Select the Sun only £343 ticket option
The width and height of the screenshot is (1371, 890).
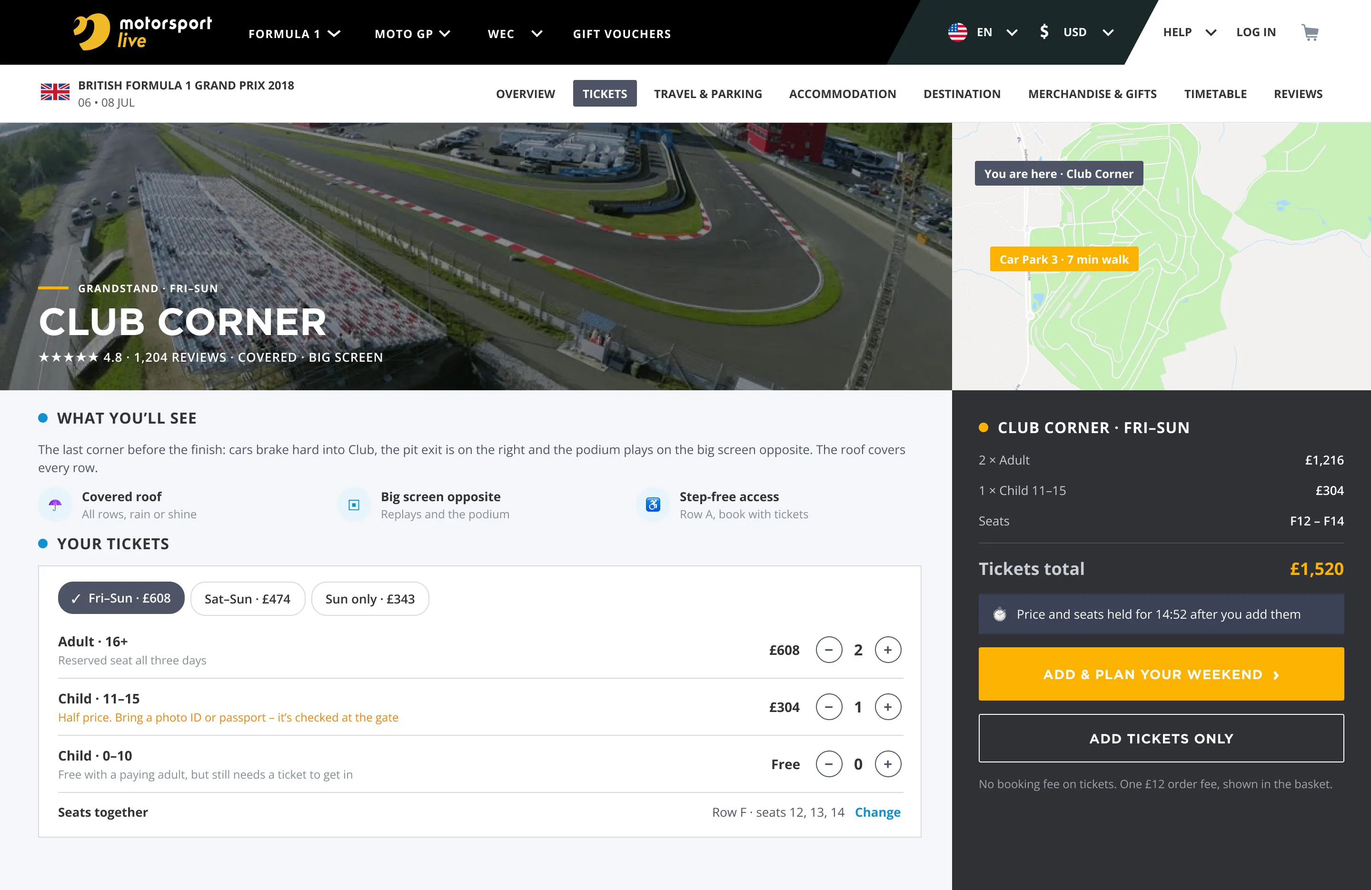tap(370, 599)
